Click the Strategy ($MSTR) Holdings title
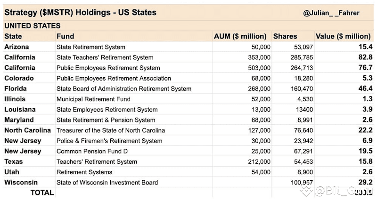Screen dimensions: 377x201 80,12
